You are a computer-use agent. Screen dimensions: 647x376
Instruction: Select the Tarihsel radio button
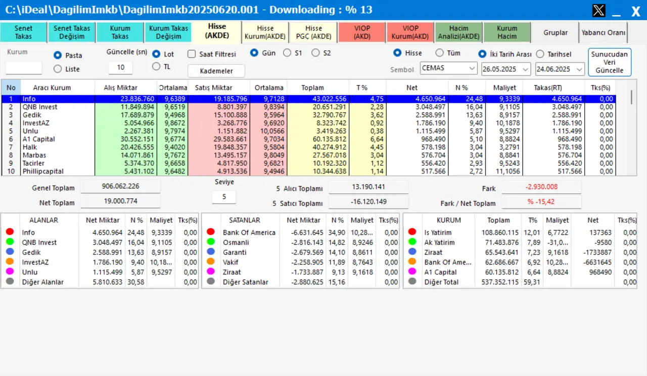point(540,54)
